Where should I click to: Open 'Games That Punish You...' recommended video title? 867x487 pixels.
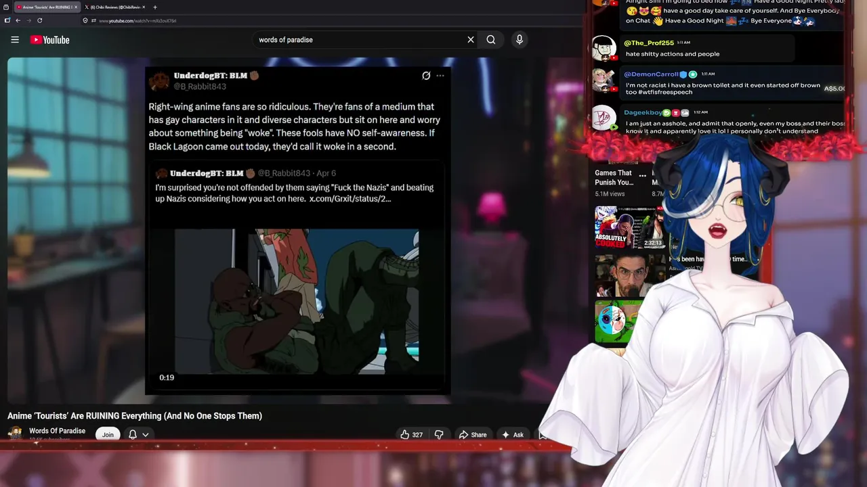click(614, 177)
